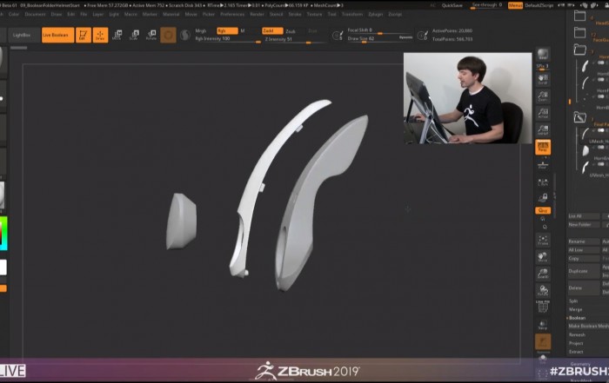Screen dimensions: 609x383
Task: Open the Preferences menu
Action: (232, 14)
